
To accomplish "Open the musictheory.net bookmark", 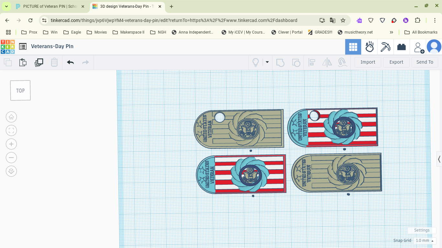I will click(x=355, y=32).
